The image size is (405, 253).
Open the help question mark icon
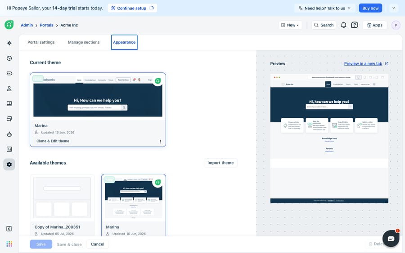355,25
